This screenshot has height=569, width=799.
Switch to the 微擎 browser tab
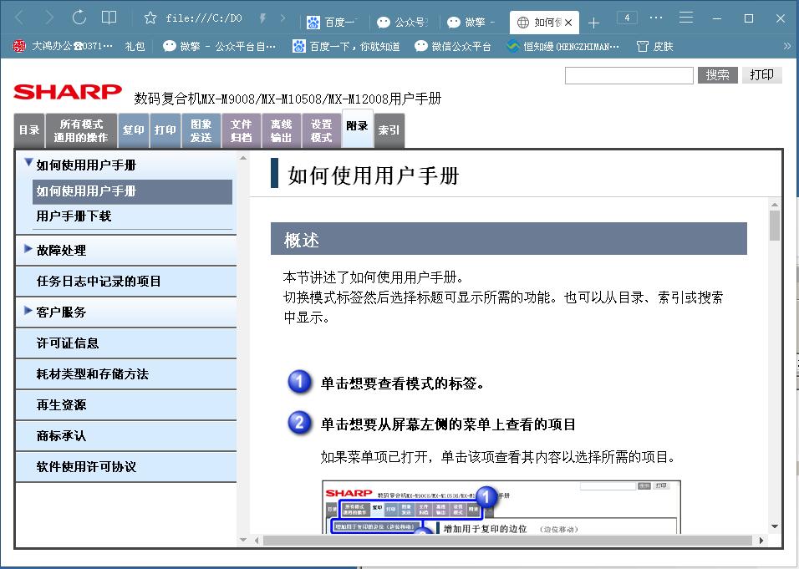[472, 22]
